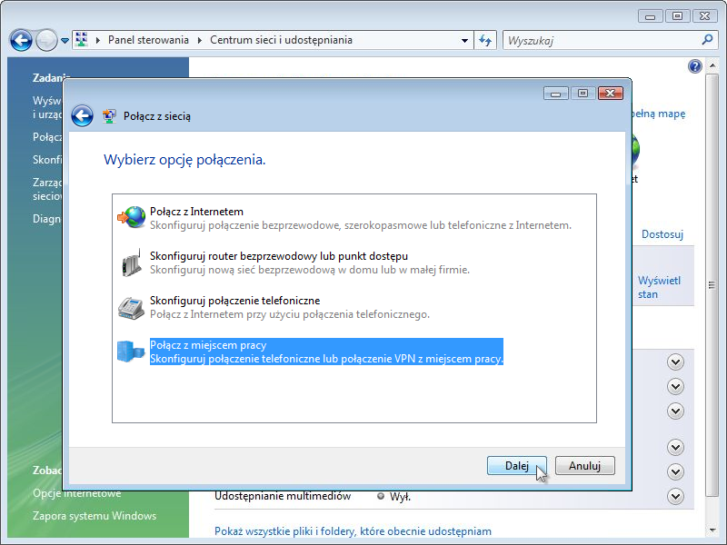Expand the Panel sterowania breadcrumb arrow
727x545 pixels.
tap(200, 40)
